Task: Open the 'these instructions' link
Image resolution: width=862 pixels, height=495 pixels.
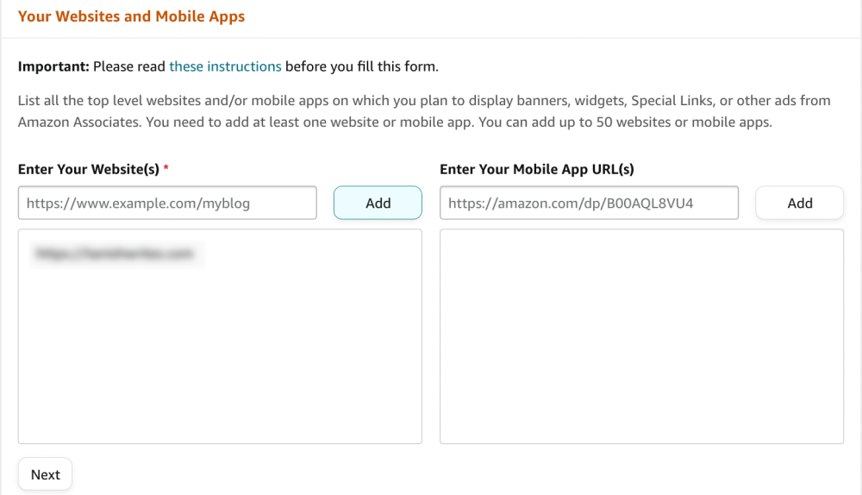Action: pos(225,66)
